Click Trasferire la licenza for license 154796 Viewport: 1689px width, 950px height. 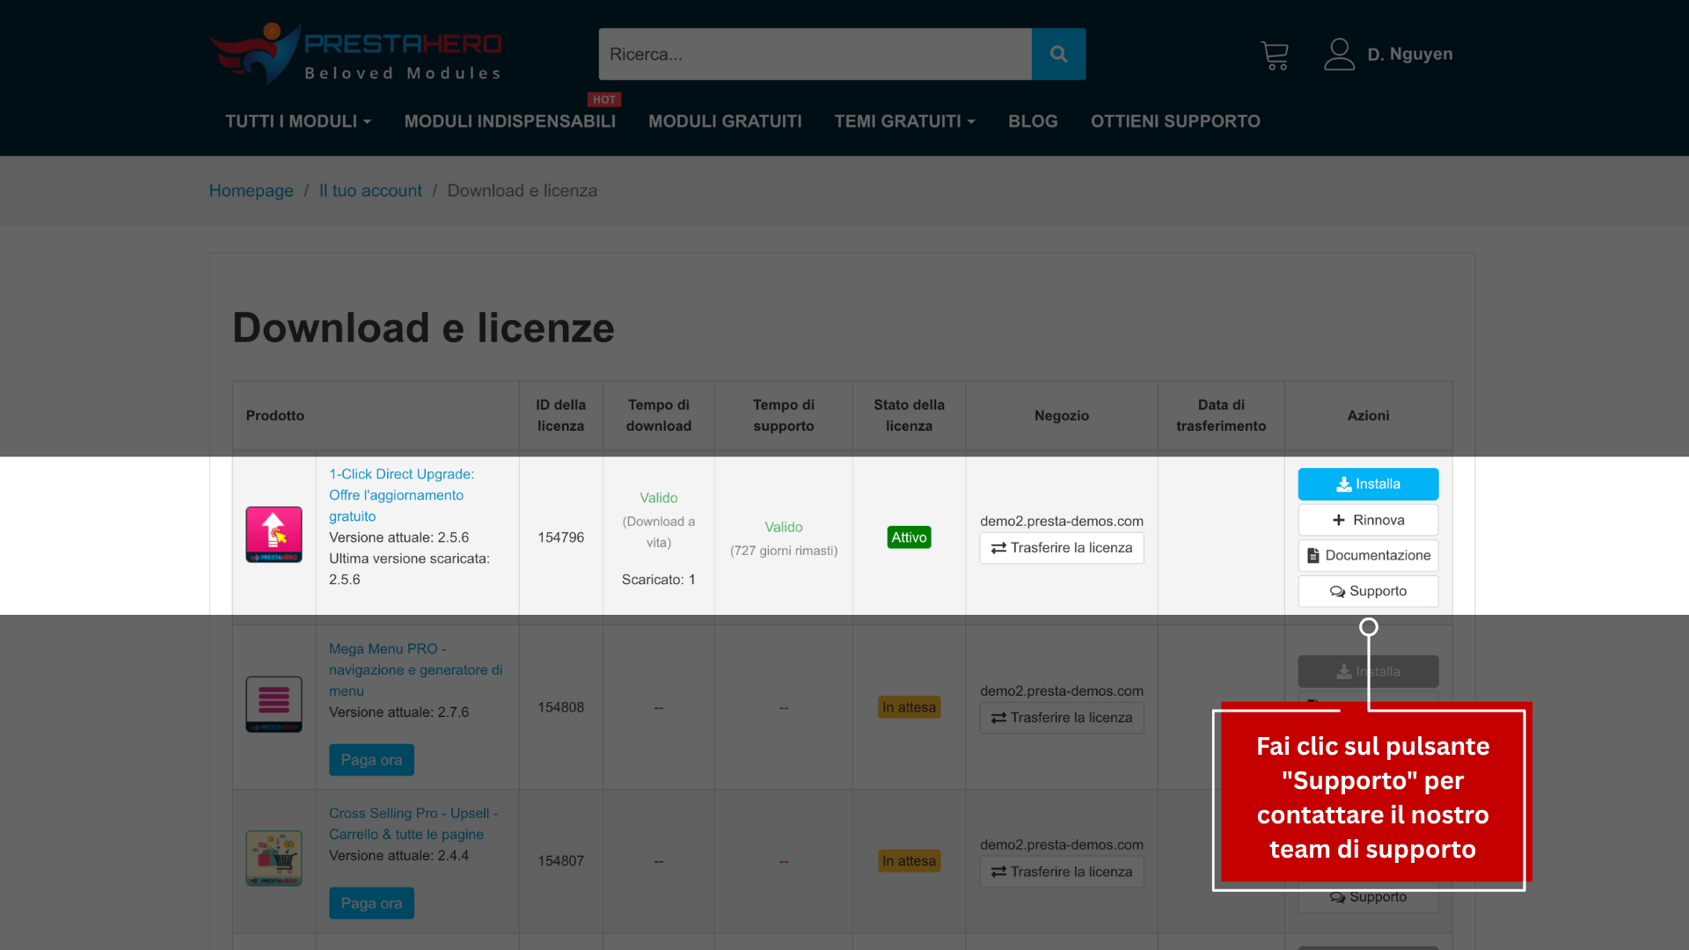point(1062,548)
